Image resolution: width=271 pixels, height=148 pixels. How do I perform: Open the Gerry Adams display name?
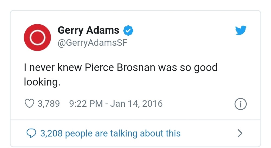tap(89, 30)
